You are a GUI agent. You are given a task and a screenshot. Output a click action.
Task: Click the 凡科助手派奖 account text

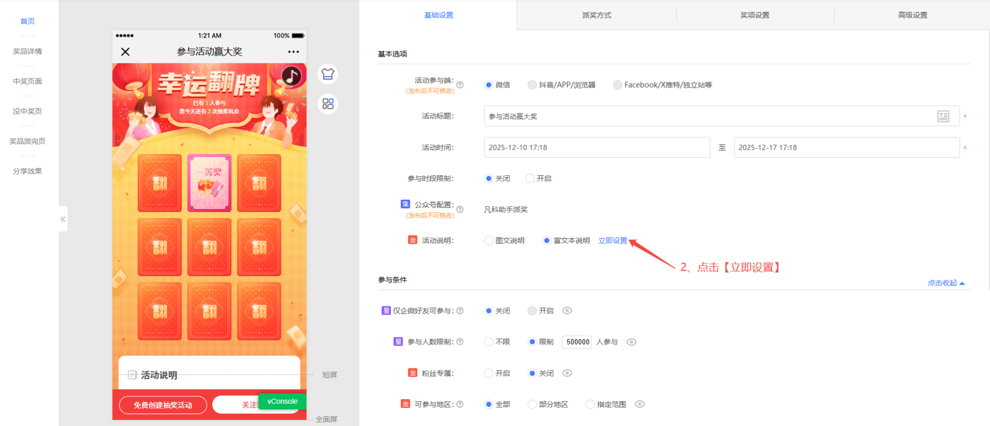coord(506,209)
